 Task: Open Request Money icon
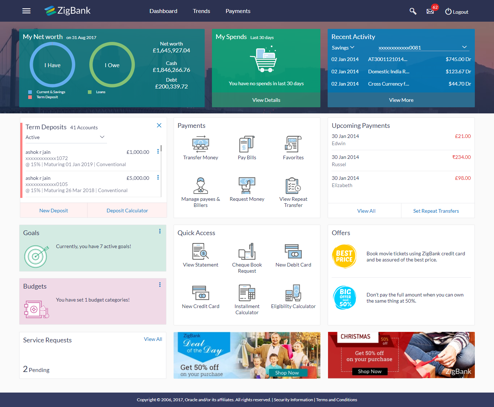click(247, 186)
